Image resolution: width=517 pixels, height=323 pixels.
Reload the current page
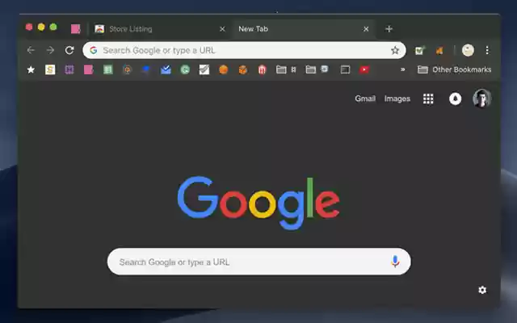pyautogui.click(x=69, y=50)
